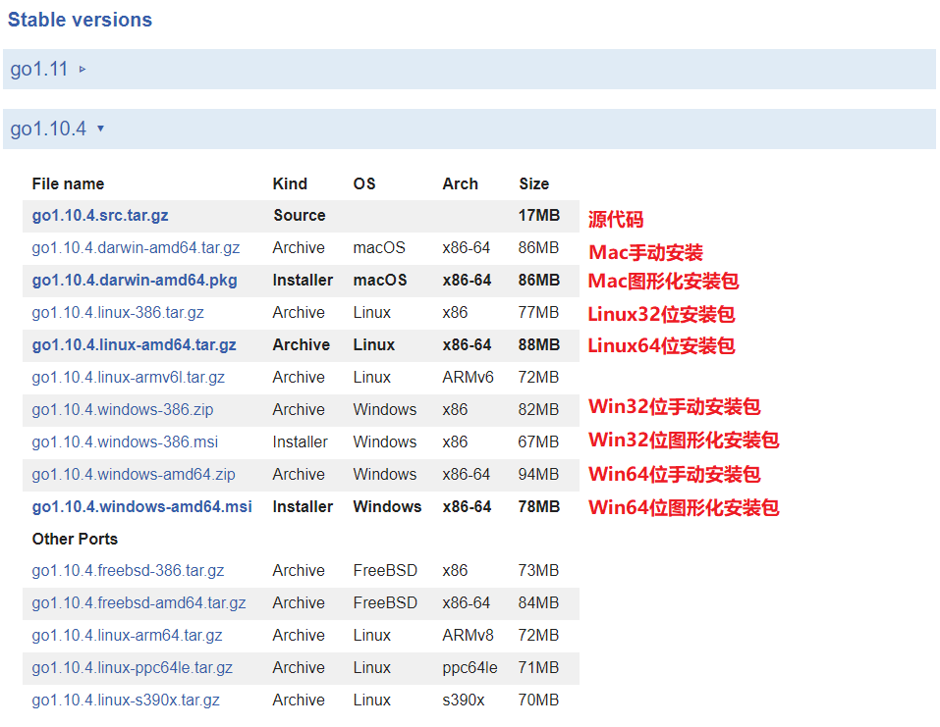Image resolution: width=940 pixels, height=727 pixels.
Task: Click the 67MB size cell
Action: [x=538, y=441]
